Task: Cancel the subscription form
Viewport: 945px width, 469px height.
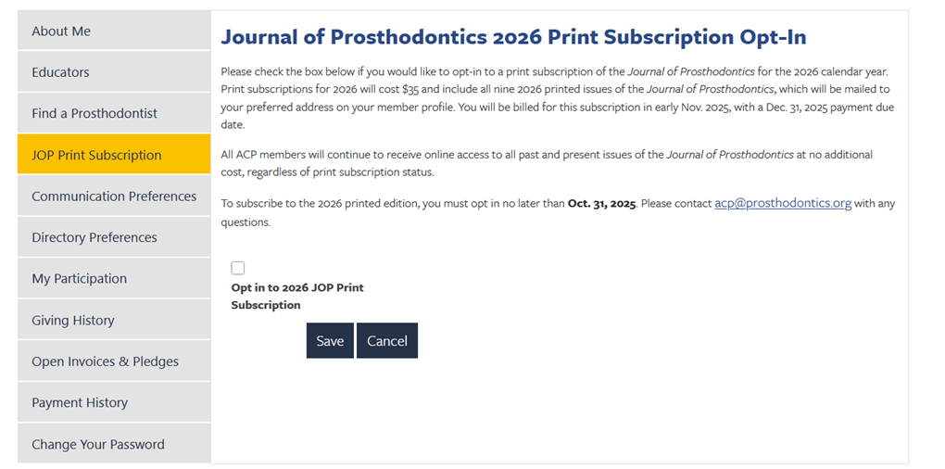Action: (386, 340)
